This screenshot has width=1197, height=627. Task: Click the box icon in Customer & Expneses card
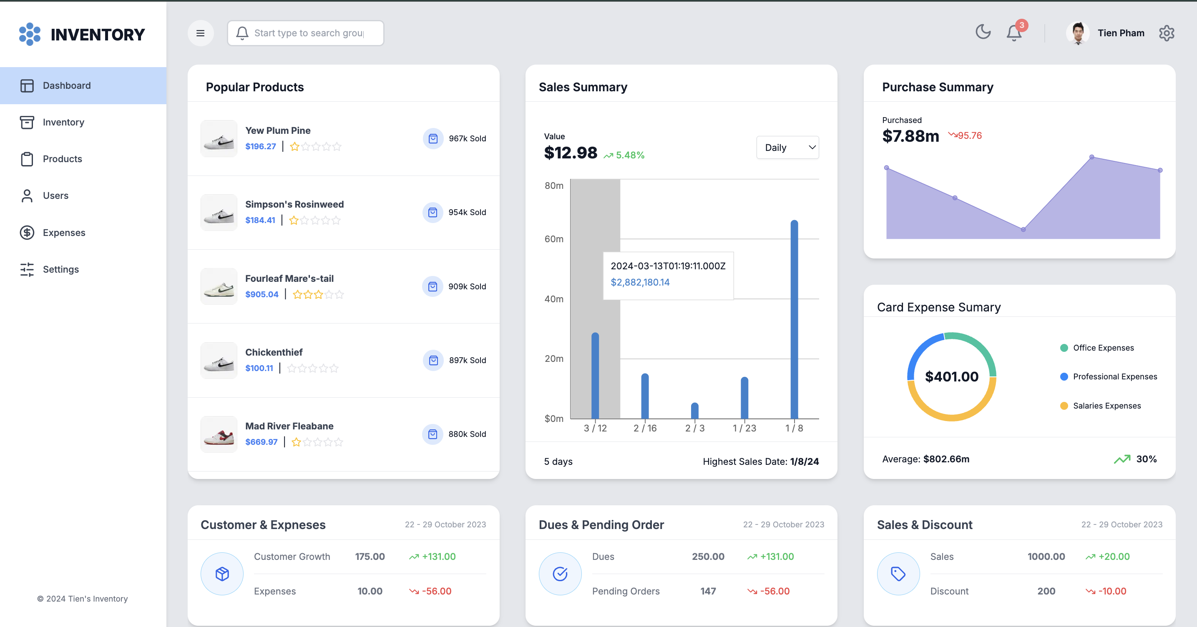(222, 574)
